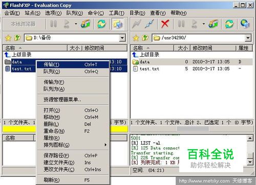256x185 pixels.
Task: Select 上级目录 in remote pane
Action: [x=146, y=55]
